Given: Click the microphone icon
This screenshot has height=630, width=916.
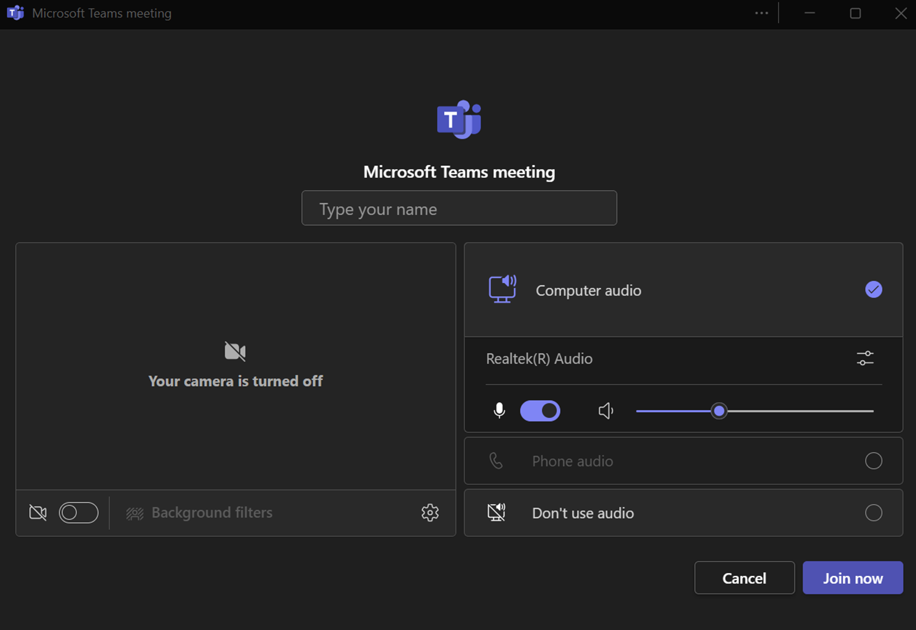Looking at the screenshot, I should [499, 411].
